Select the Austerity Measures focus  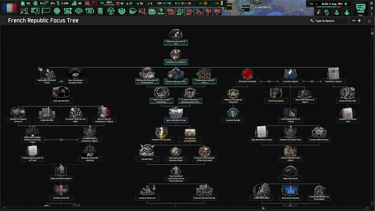coord(147,192)
